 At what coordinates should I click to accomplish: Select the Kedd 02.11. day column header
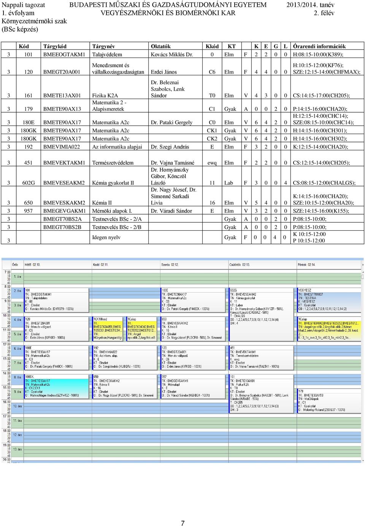pyautogui.click(x=126, y=265)
